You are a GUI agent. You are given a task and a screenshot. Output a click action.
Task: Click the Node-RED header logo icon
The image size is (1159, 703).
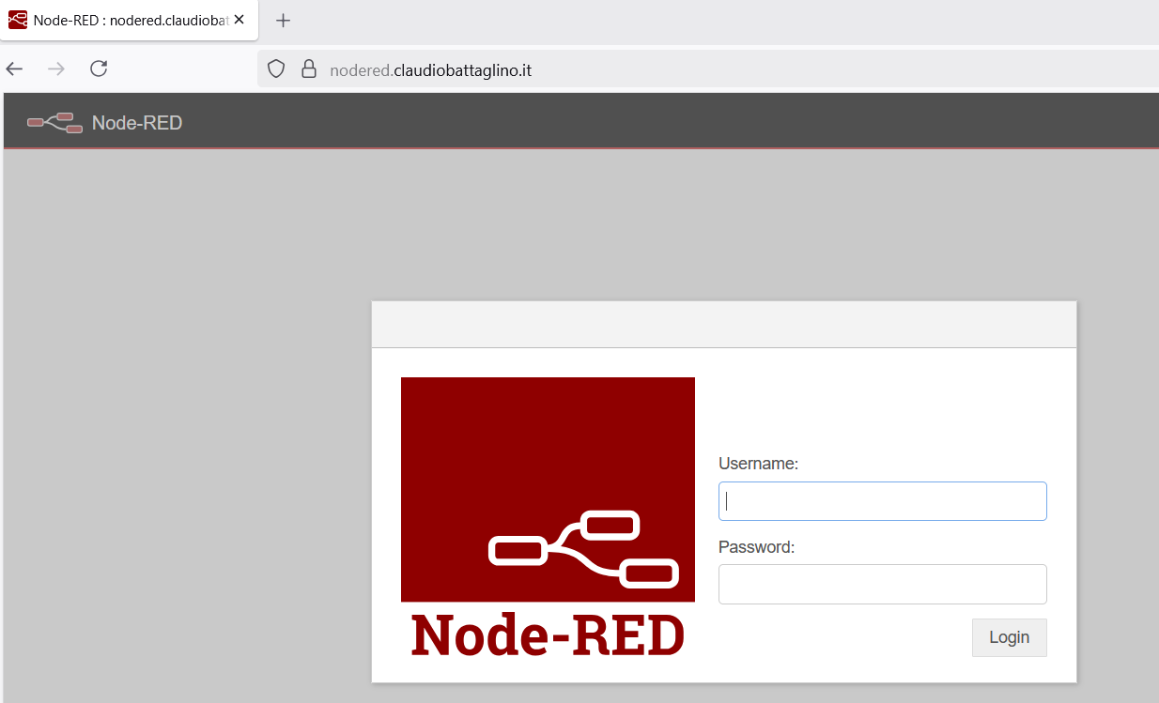pos(54,122)
